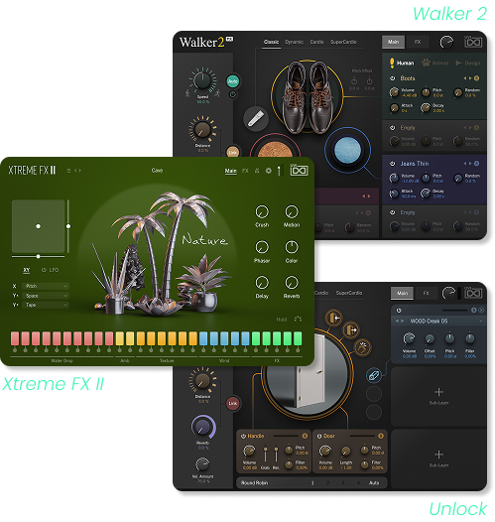Click the door close icon in Unlock

pos(334,318)
